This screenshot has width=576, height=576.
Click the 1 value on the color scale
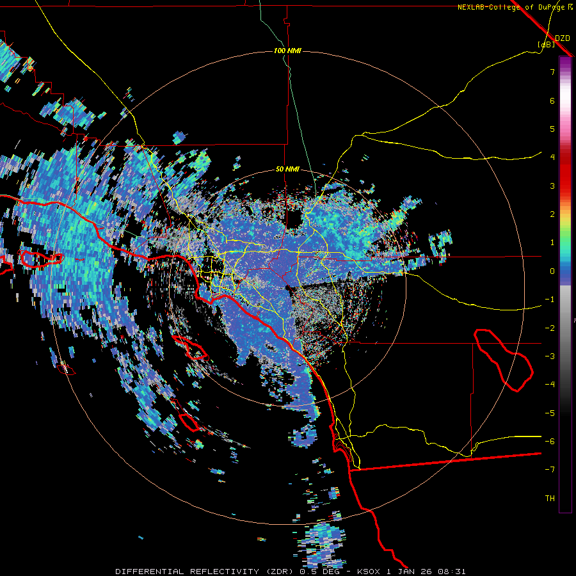tap(552, 243)
